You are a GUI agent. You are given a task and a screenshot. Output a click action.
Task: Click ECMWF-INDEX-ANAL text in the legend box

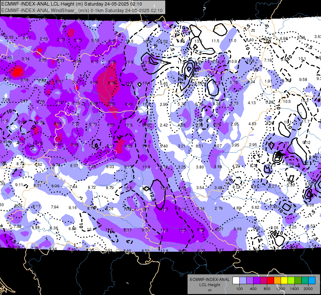point(210,280)
